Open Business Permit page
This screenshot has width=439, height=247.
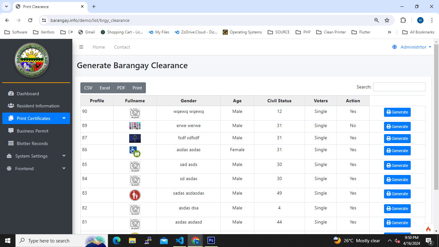[32, 131]
